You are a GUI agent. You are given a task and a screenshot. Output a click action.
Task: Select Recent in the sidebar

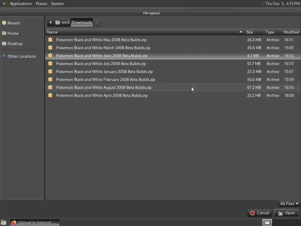22,23
